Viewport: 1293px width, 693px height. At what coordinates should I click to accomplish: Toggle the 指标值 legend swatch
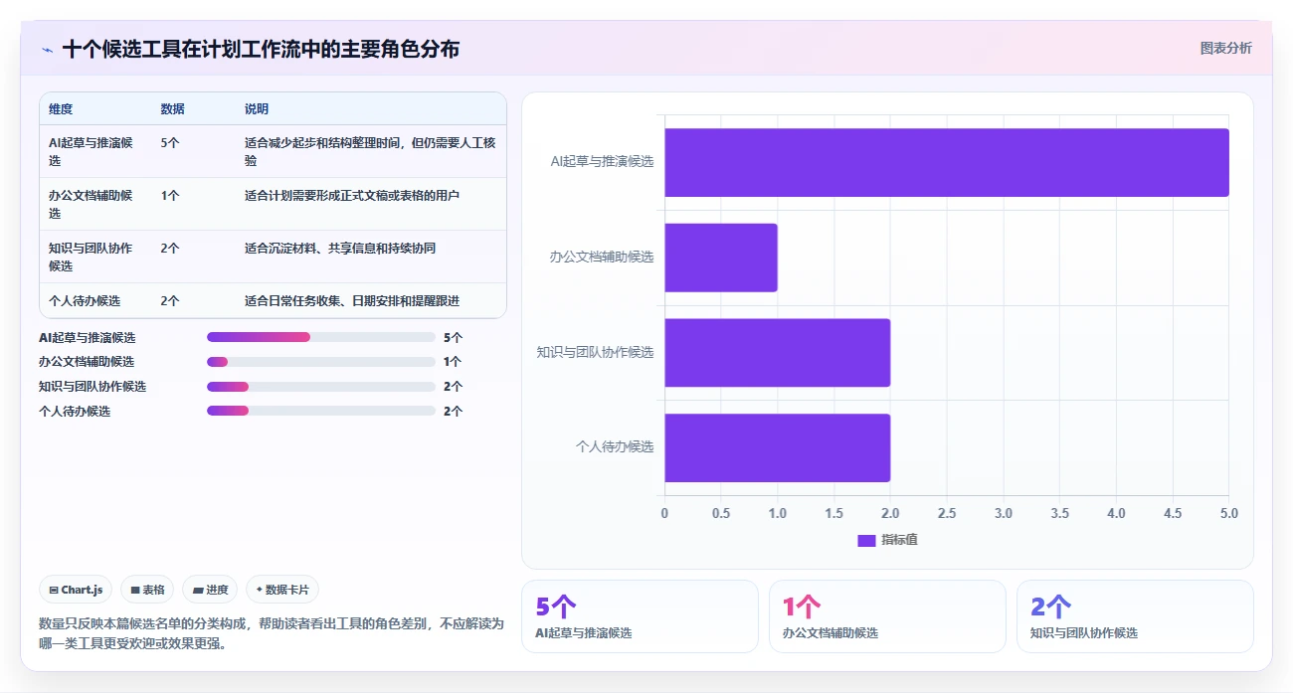866,540
